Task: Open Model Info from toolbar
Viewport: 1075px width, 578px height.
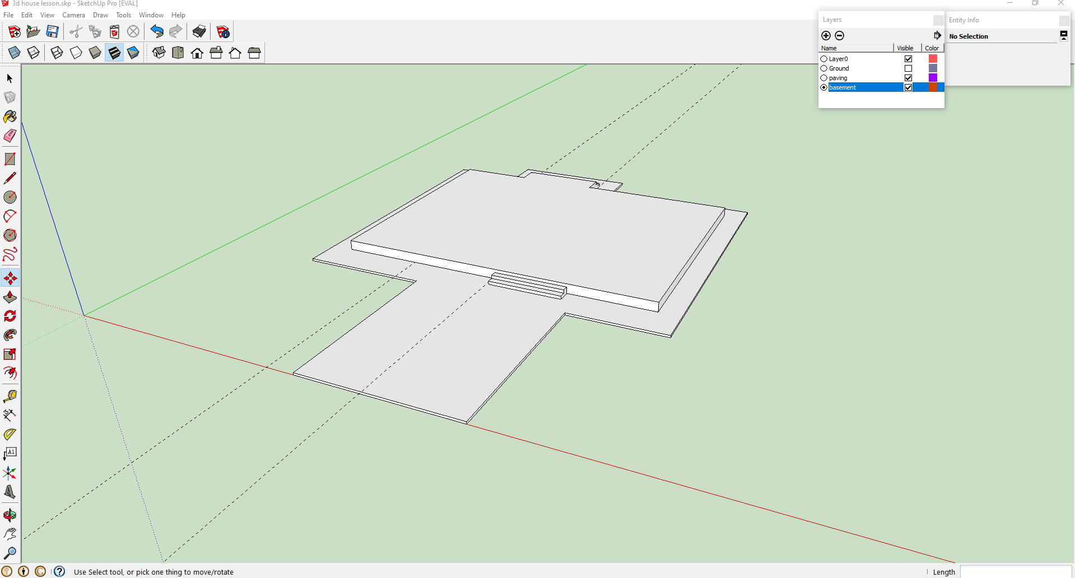Action: point(223,31)
